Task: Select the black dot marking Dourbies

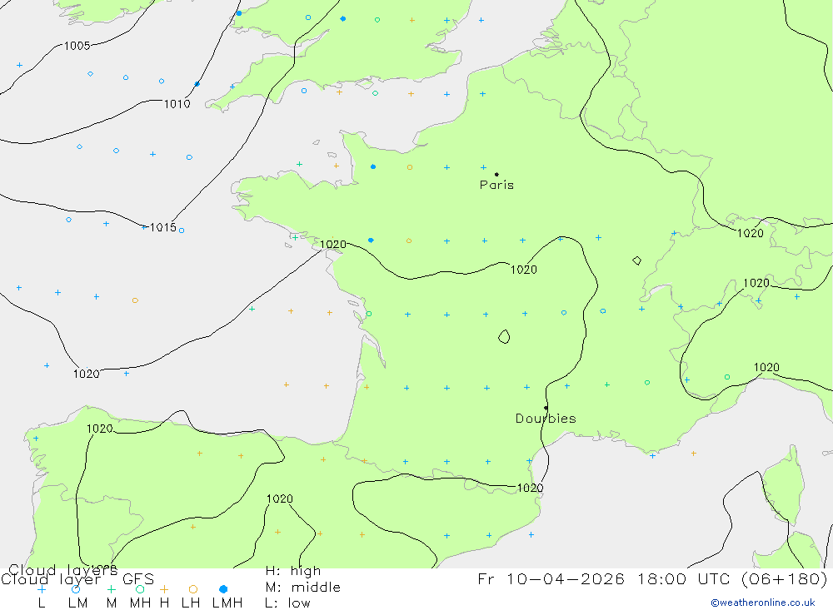Action: [x=546, y=408]
